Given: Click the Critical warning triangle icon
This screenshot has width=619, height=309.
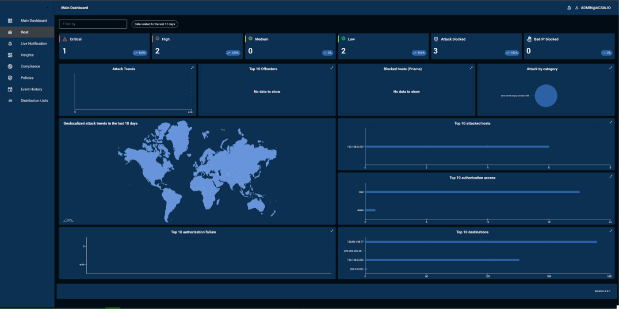Looking at the screenshot, I should pyautogui.click(x=65, y=39).
